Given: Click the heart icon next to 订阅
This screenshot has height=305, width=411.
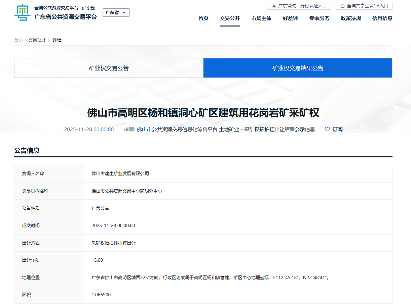Looking at the screenshot, I should tap(327, 129).
